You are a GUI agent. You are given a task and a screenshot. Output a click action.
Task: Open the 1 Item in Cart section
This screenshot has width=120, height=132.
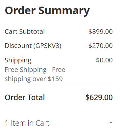(59, 123)
